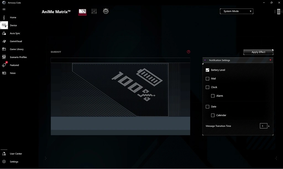Minimize the Armoury Crate window
The width and height of the screenshot is (283, 169).
click(264, 2)
